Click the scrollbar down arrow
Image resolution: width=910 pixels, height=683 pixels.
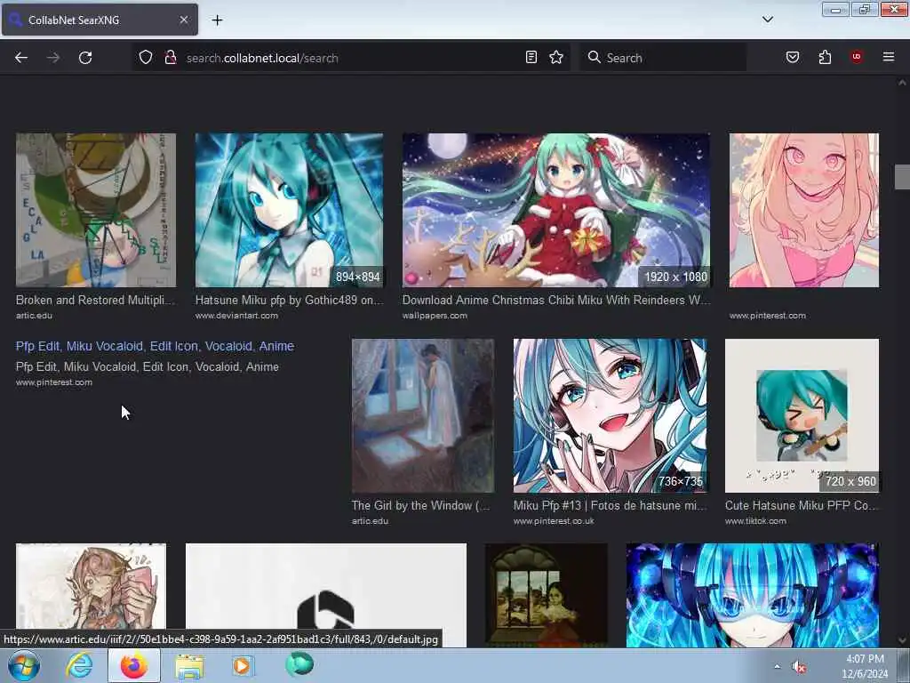pyautogui.click(x=902, y=640)
